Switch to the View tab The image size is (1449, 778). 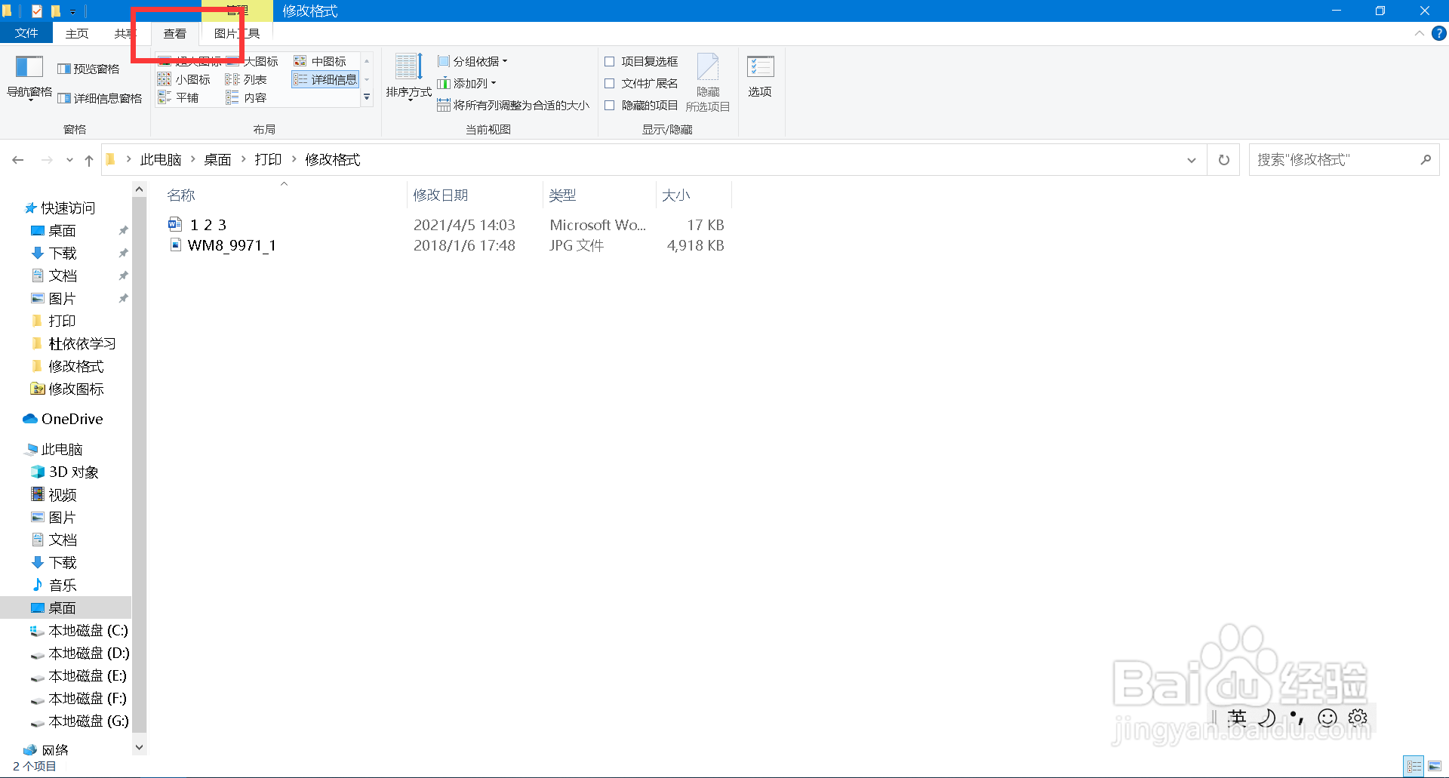coord(175,33)
